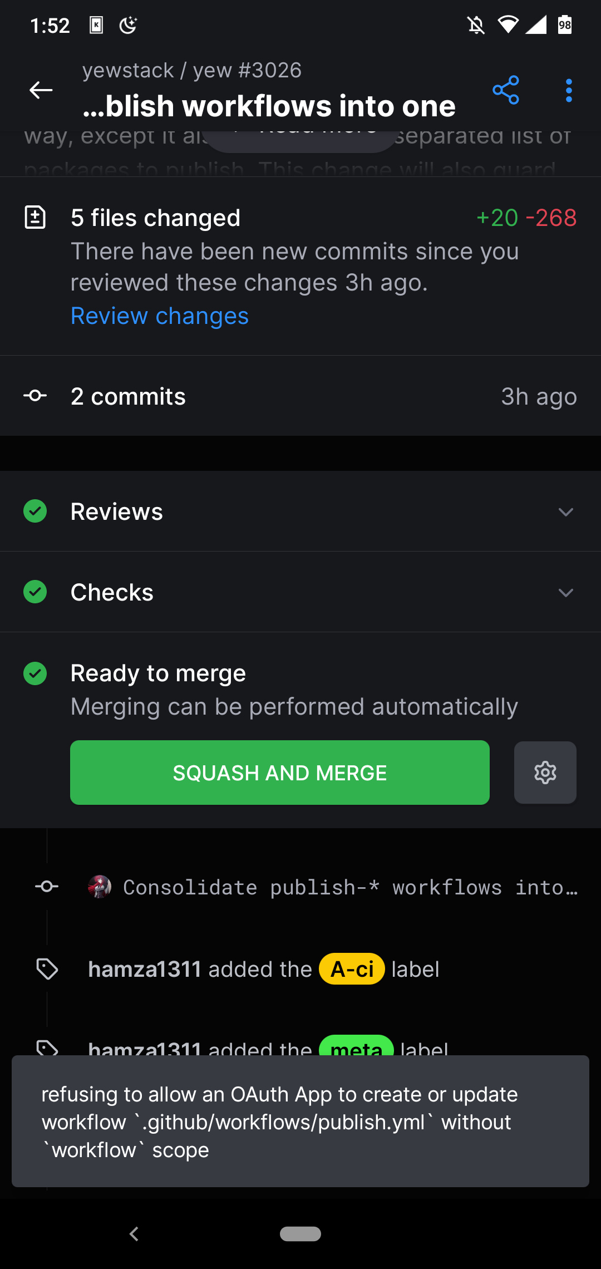Open the Review changes link

pos(160,316)
